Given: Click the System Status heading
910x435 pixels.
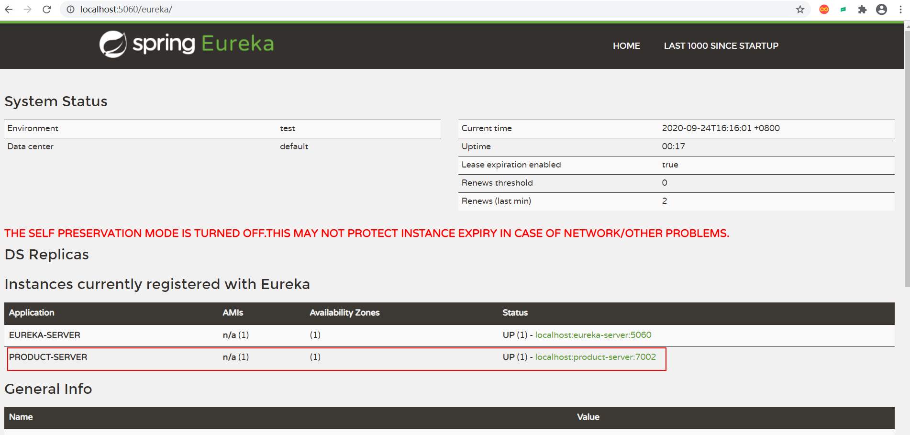Looking at the screenshot, I should click(x=56, y=101).
